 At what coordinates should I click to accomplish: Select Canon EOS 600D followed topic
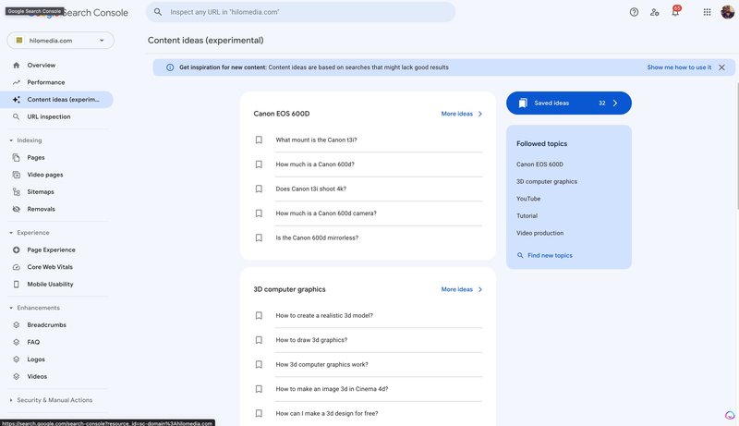pyautogui.click(x=539, y=164)
